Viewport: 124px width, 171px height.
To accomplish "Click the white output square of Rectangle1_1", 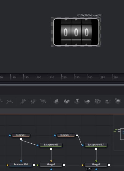I will click(77, 136).
